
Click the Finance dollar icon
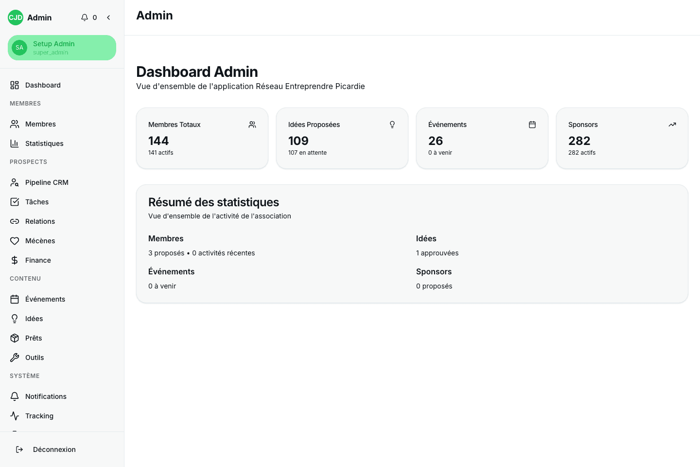pos(15,260)
